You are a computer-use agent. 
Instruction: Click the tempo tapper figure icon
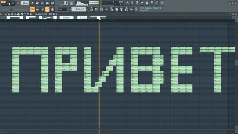(x=126, y=9)
